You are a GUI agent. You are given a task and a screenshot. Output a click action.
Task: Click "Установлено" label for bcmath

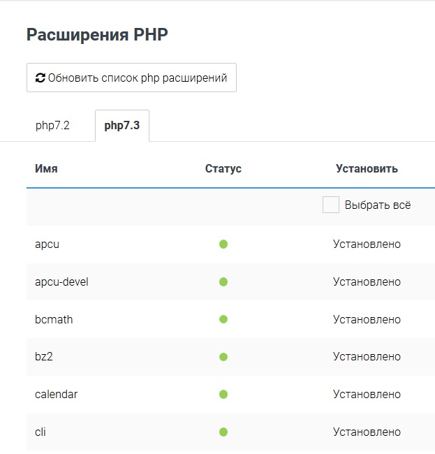coord(367,319)
